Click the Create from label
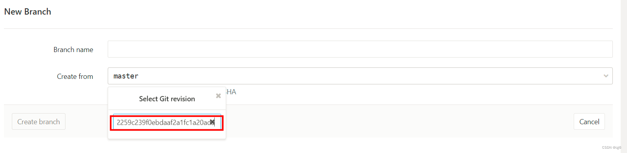This screenshot has height=153, width=627. click(75, 76)
